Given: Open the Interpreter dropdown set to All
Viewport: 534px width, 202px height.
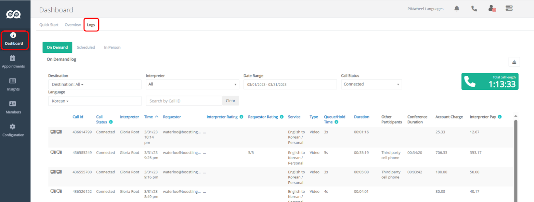Looking at the screenshot, I should click(x=192, y=84).
